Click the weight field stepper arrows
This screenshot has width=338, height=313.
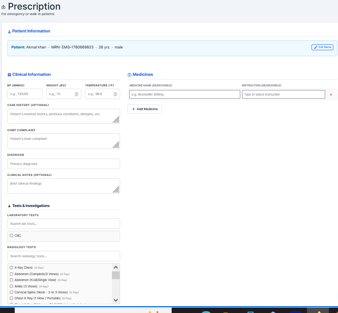click(76, 94)
